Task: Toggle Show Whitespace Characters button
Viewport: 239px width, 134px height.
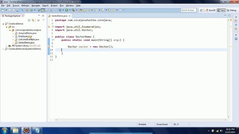Action: tap(55, 10)
